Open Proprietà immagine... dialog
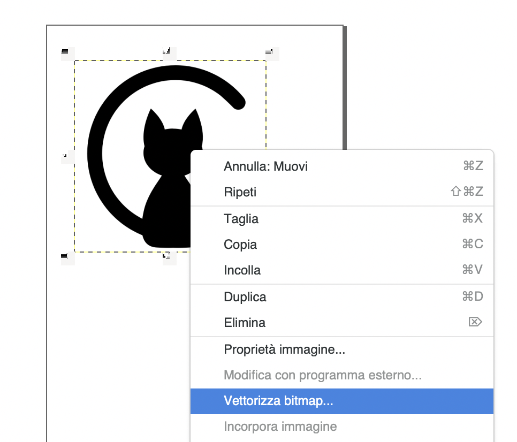 coord(284,350)
